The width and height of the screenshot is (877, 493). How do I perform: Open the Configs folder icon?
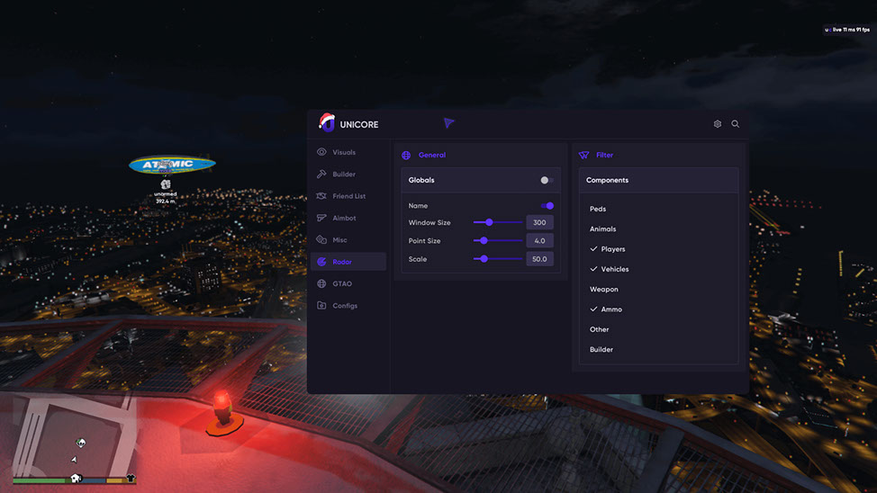[321, 305]
